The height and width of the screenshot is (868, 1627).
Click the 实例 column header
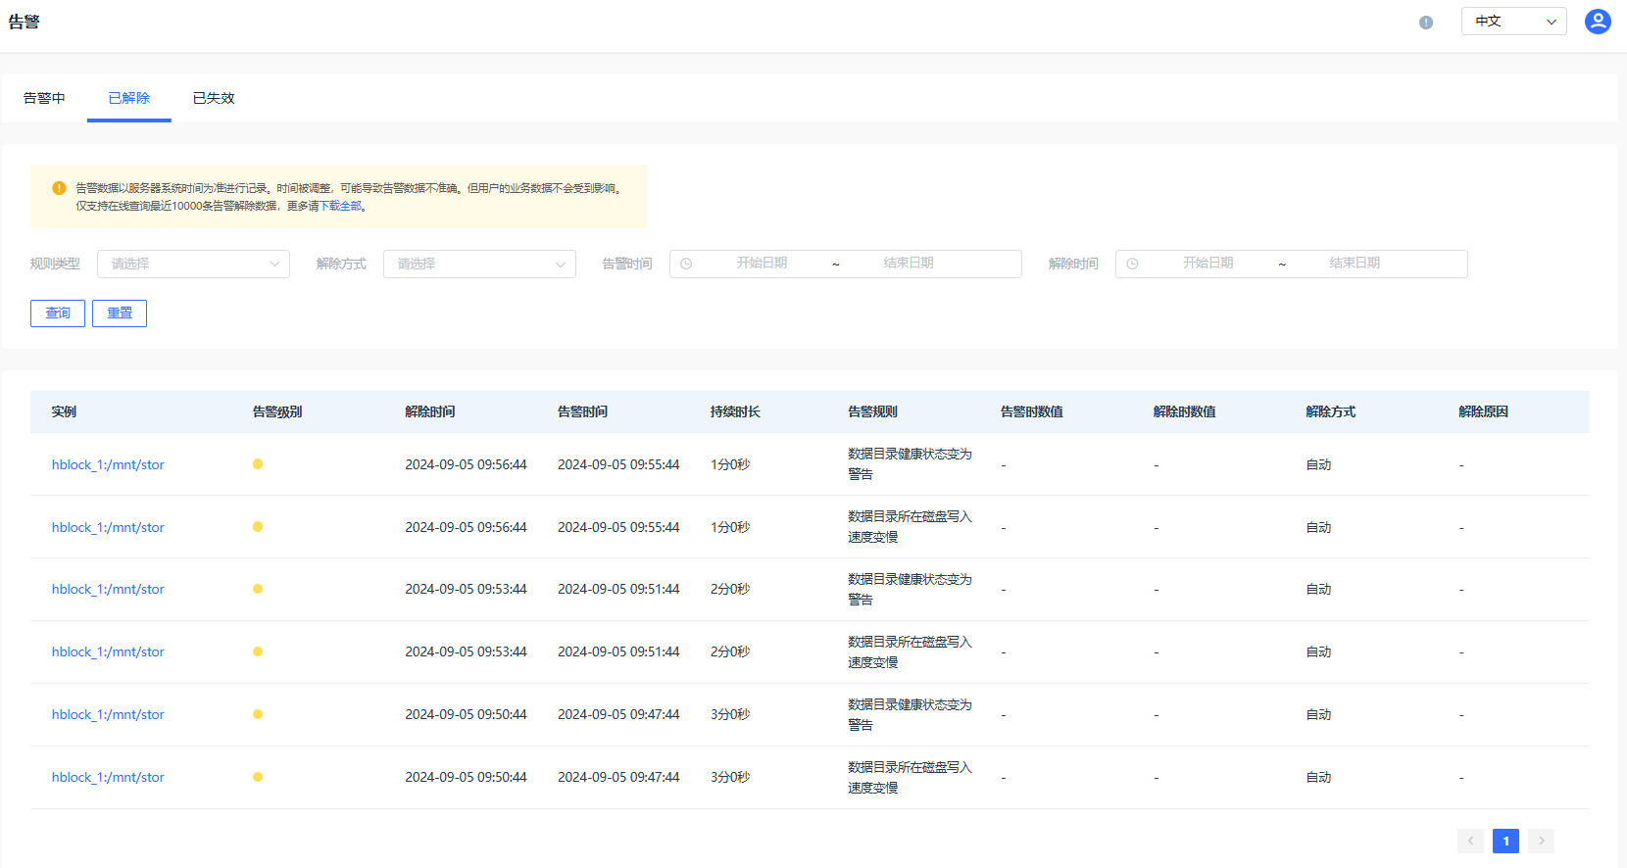(64, 412)
